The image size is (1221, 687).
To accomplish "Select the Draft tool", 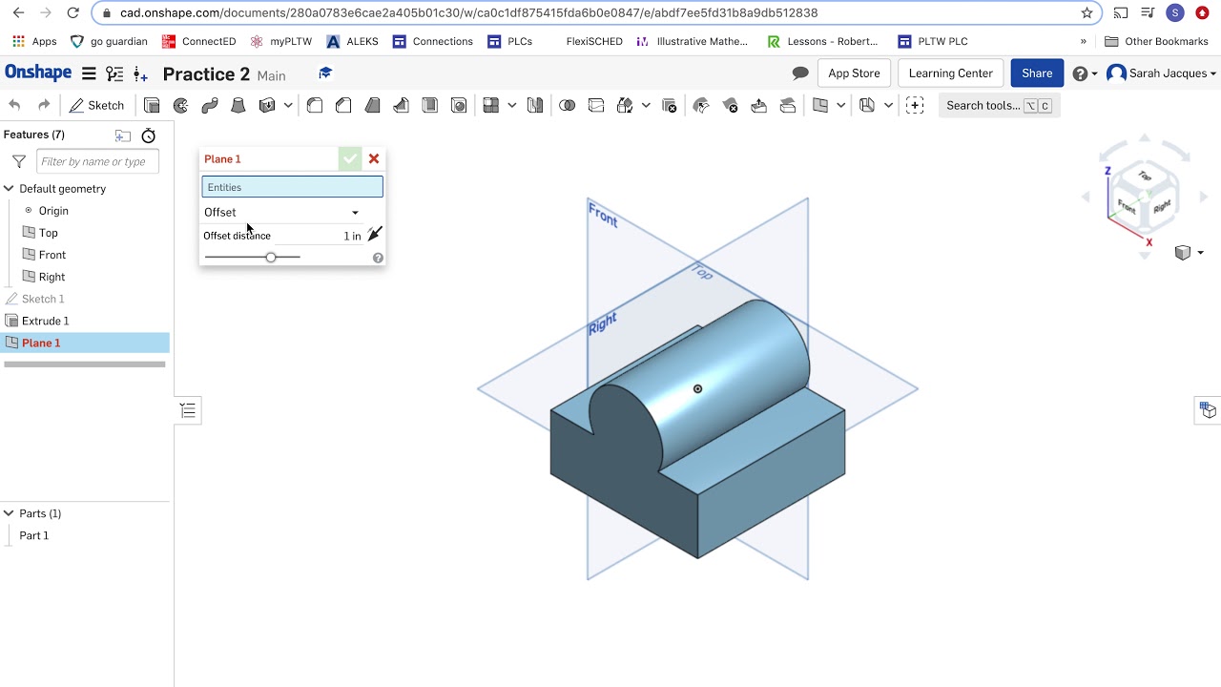I will (372, 106).
